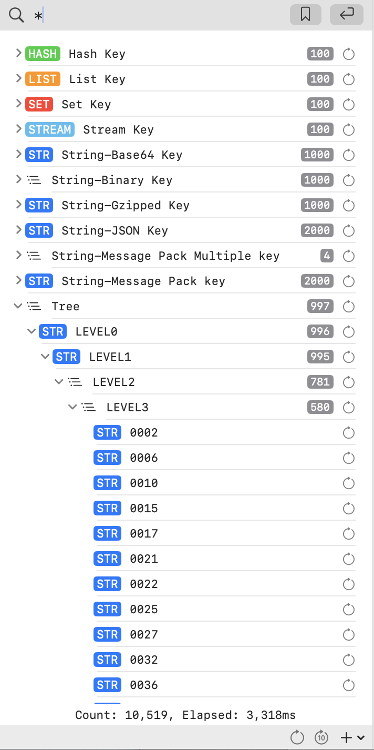
Task: Reload key 0015 in LEVEL3
Action: [349, 508]
